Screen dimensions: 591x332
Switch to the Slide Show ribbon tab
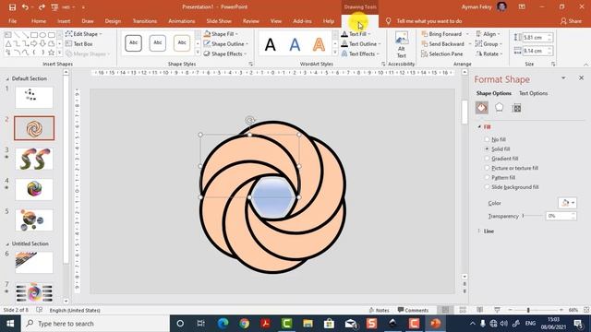click(219, 21)
